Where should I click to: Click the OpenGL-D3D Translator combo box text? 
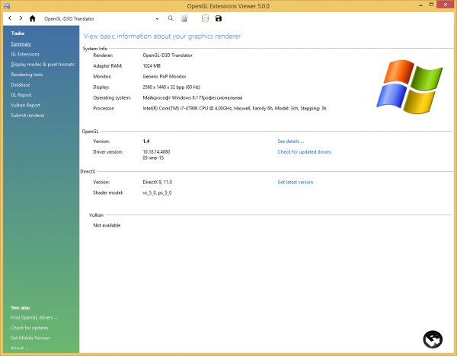point(69,18)
